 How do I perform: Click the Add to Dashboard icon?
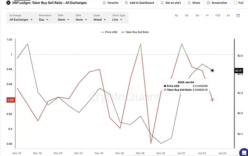click(126, 3)
